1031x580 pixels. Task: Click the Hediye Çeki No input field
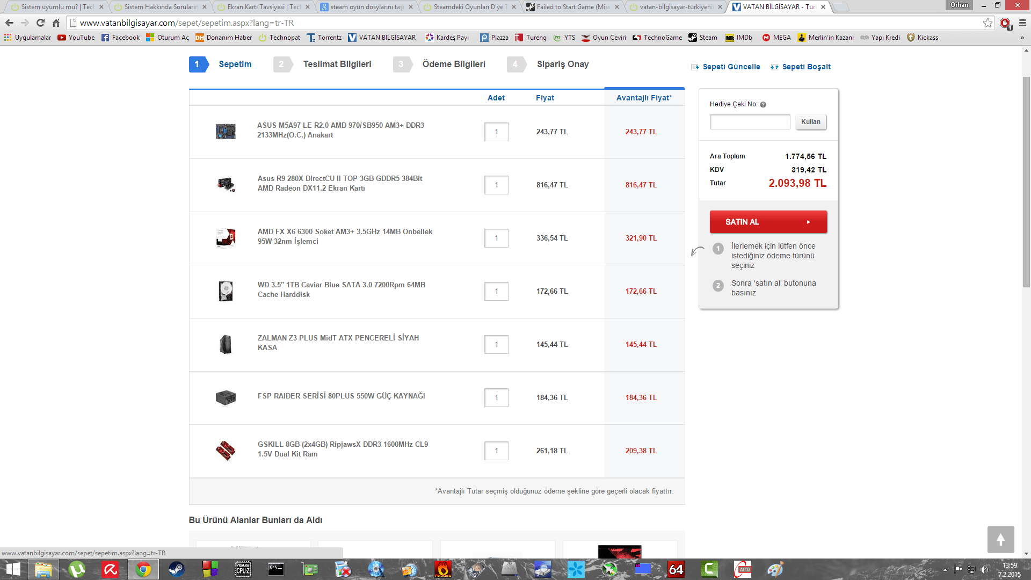point(750,122)
